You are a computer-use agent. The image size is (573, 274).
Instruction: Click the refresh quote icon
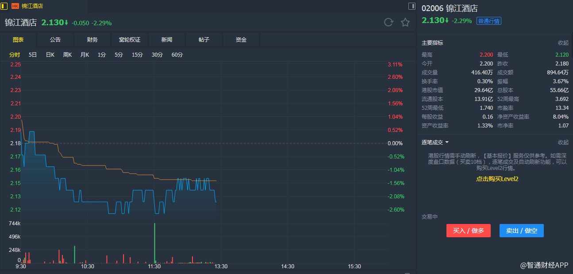[x=388, y=23]
